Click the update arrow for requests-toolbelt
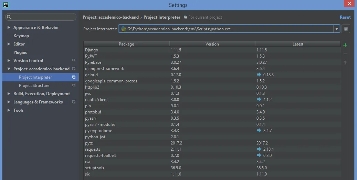The width and height of the screenshot is (357, 180). 259,156
